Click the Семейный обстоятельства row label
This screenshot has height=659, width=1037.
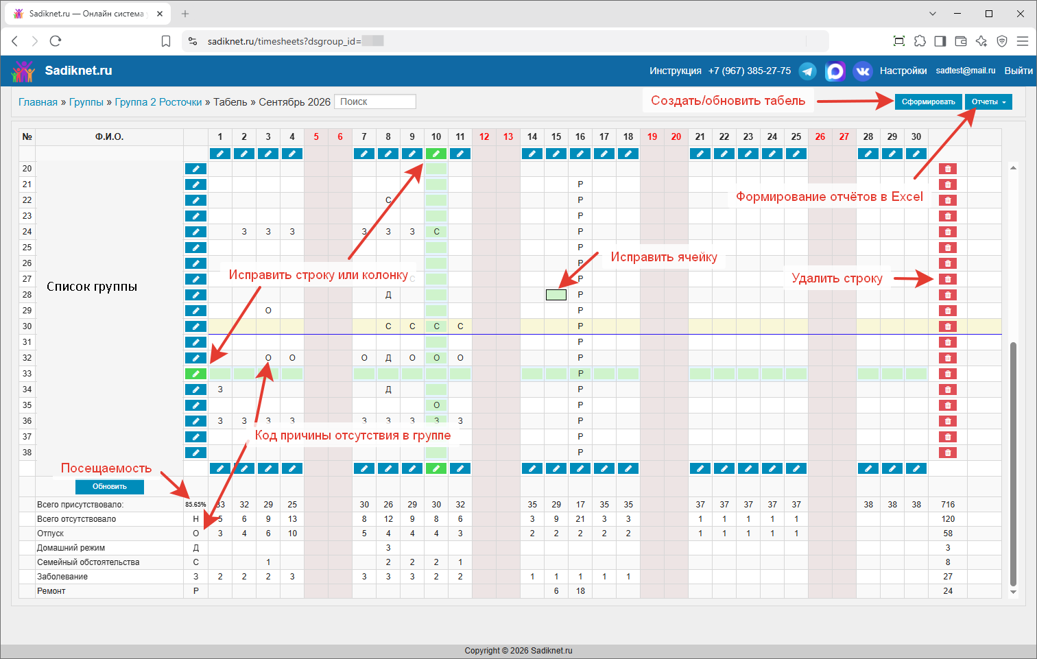click(x=88, y=562)
